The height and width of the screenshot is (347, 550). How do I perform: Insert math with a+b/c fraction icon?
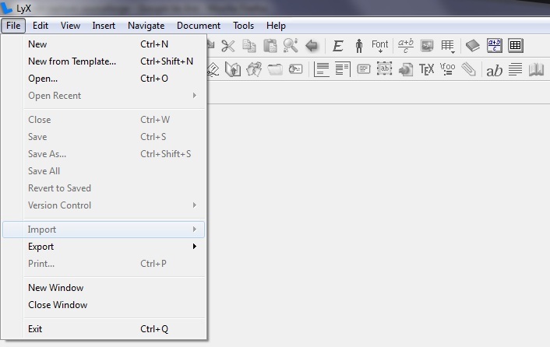(405, 46)
